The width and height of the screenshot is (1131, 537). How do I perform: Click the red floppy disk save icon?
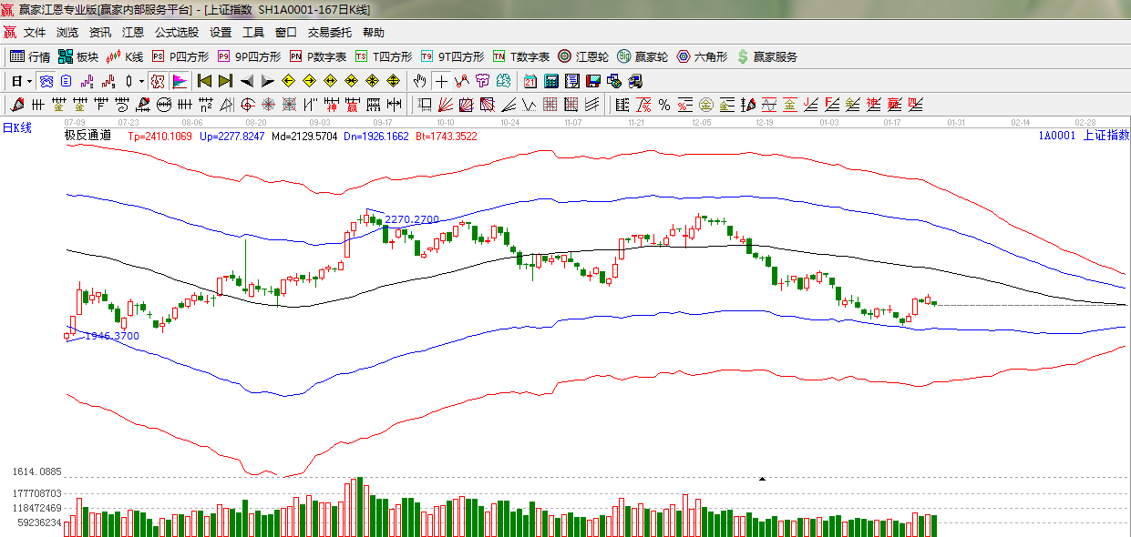[x=592, y=81]
